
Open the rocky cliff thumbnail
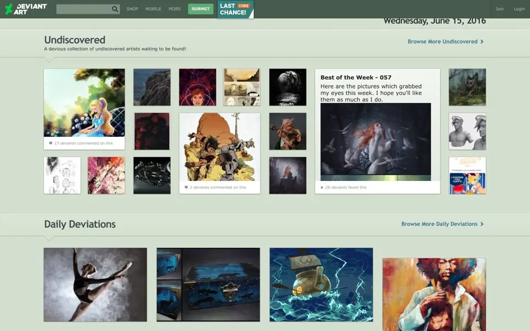point(152,87)
